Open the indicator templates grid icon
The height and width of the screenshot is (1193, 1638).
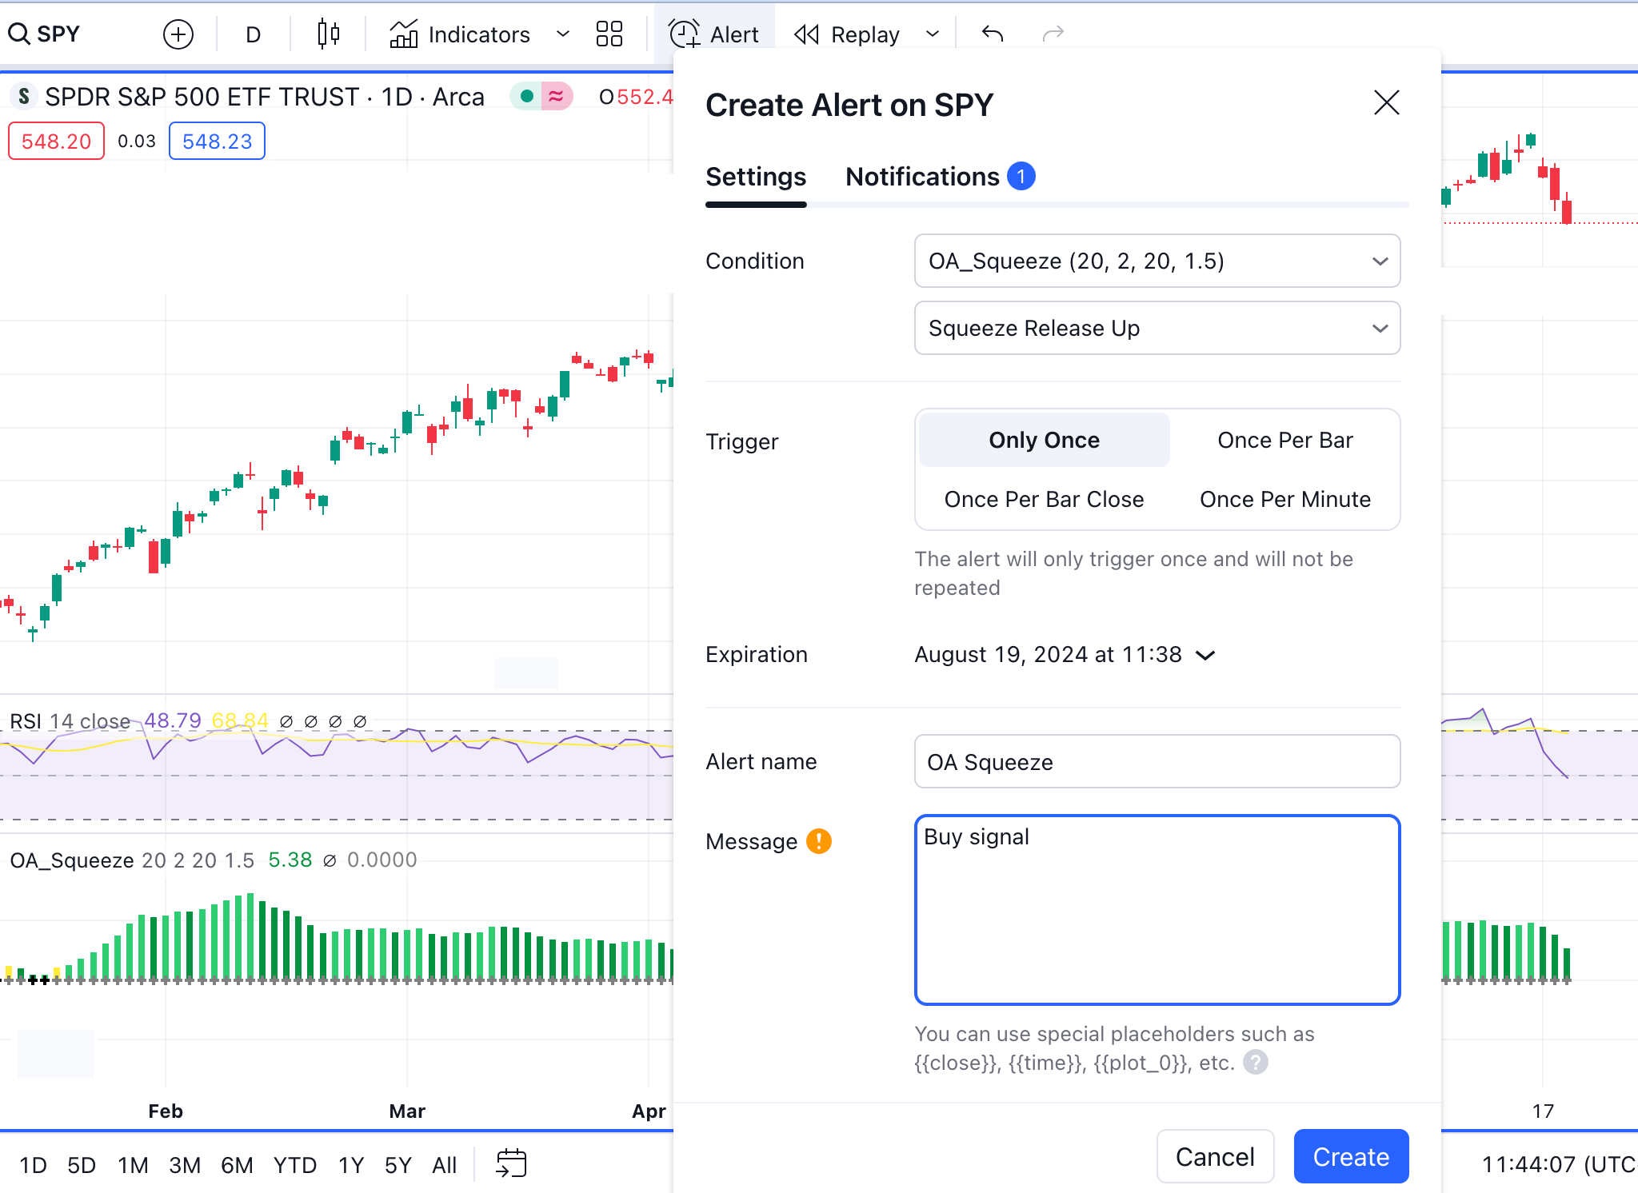[609, 34]
